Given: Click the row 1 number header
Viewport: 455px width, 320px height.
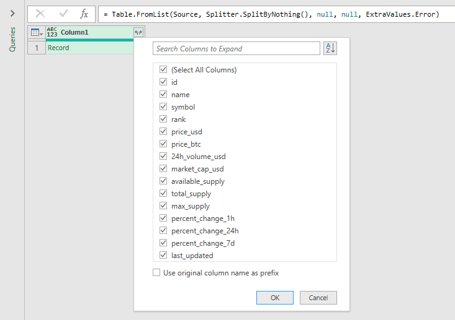Looking at the screenshot, I should [37, 48].
